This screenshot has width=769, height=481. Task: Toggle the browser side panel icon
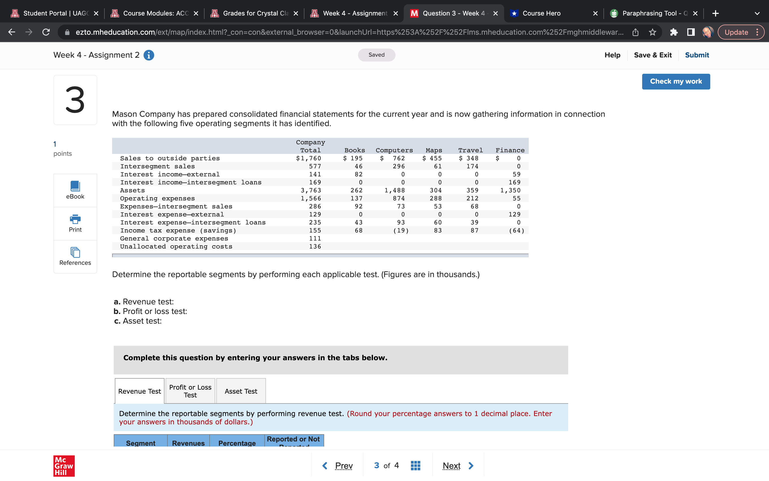691,32
